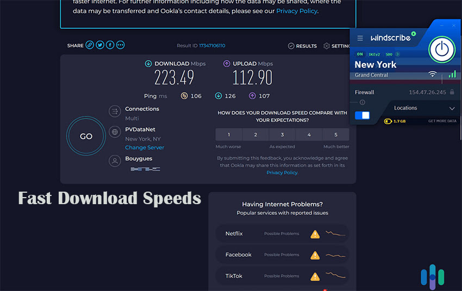Click Change Server link
This screenshot has width=462, height=291.
[145, 148]
